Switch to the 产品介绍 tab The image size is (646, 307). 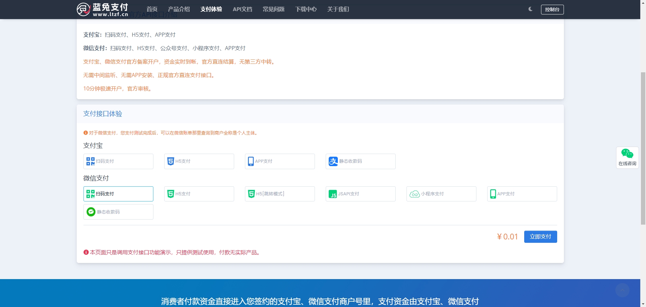point(179,9)
